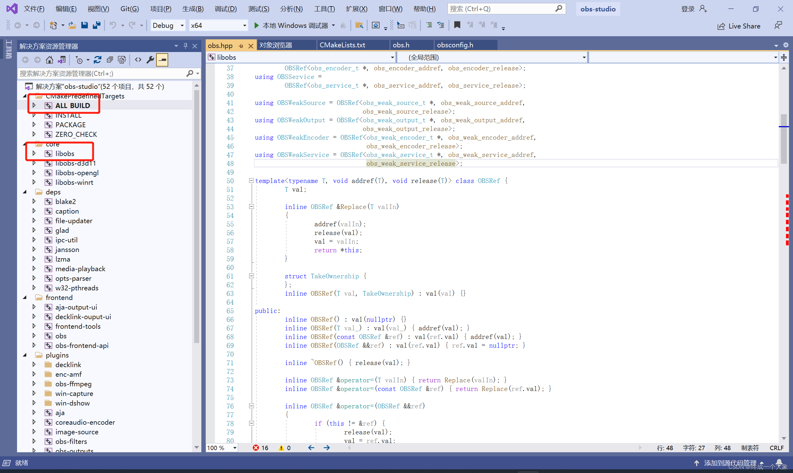Click the 本地 Windows 调试器 button
Viewport: 793px width, 473px height.
(295, 25)
